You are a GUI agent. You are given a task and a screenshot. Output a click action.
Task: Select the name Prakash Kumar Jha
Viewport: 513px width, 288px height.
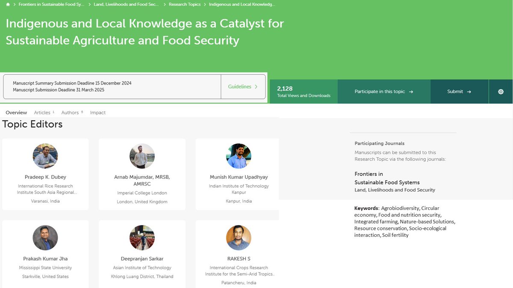(x=45, y=259)
